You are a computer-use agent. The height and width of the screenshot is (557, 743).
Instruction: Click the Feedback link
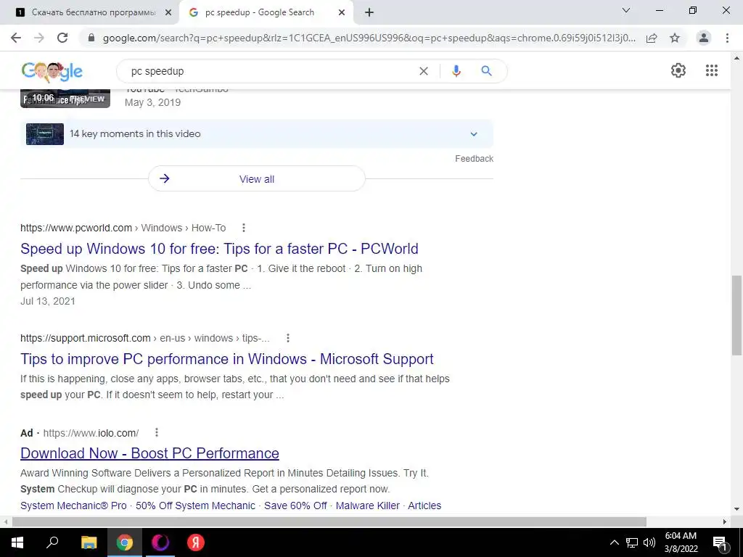[x=474, y=159]
